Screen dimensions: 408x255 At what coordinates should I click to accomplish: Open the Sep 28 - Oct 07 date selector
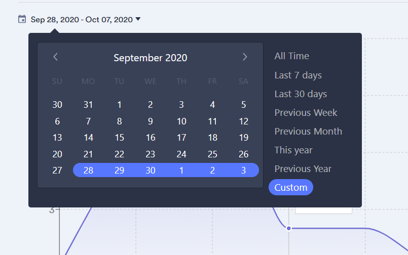[81, 20]
